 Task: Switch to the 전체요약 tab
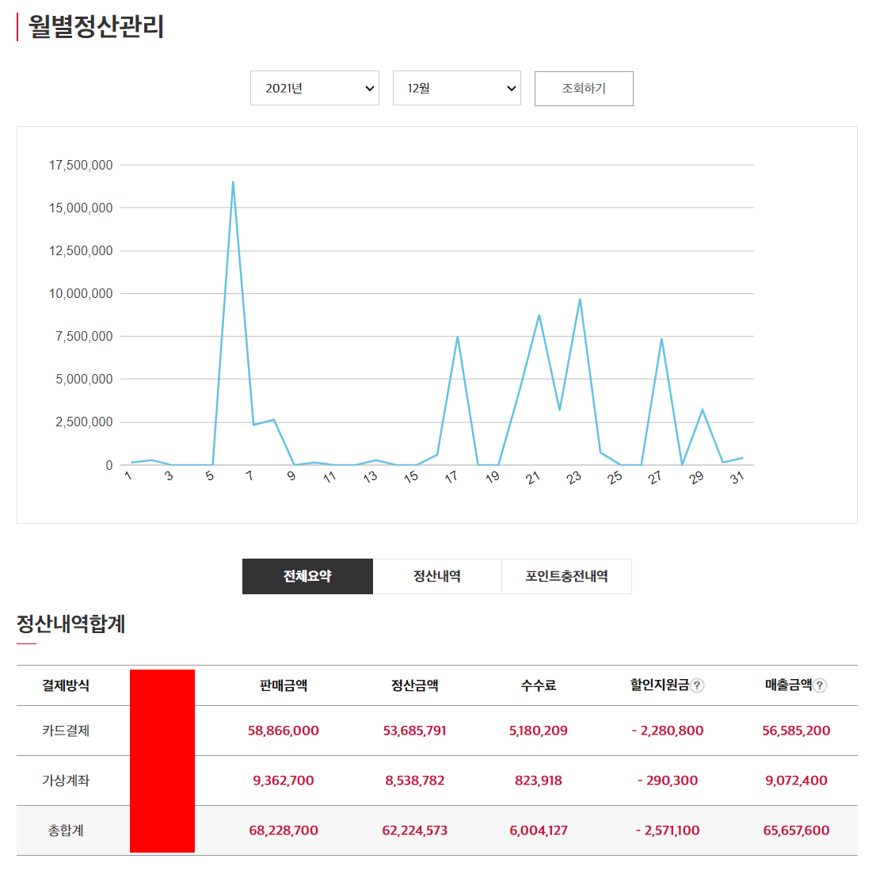[x=307, y=576]
